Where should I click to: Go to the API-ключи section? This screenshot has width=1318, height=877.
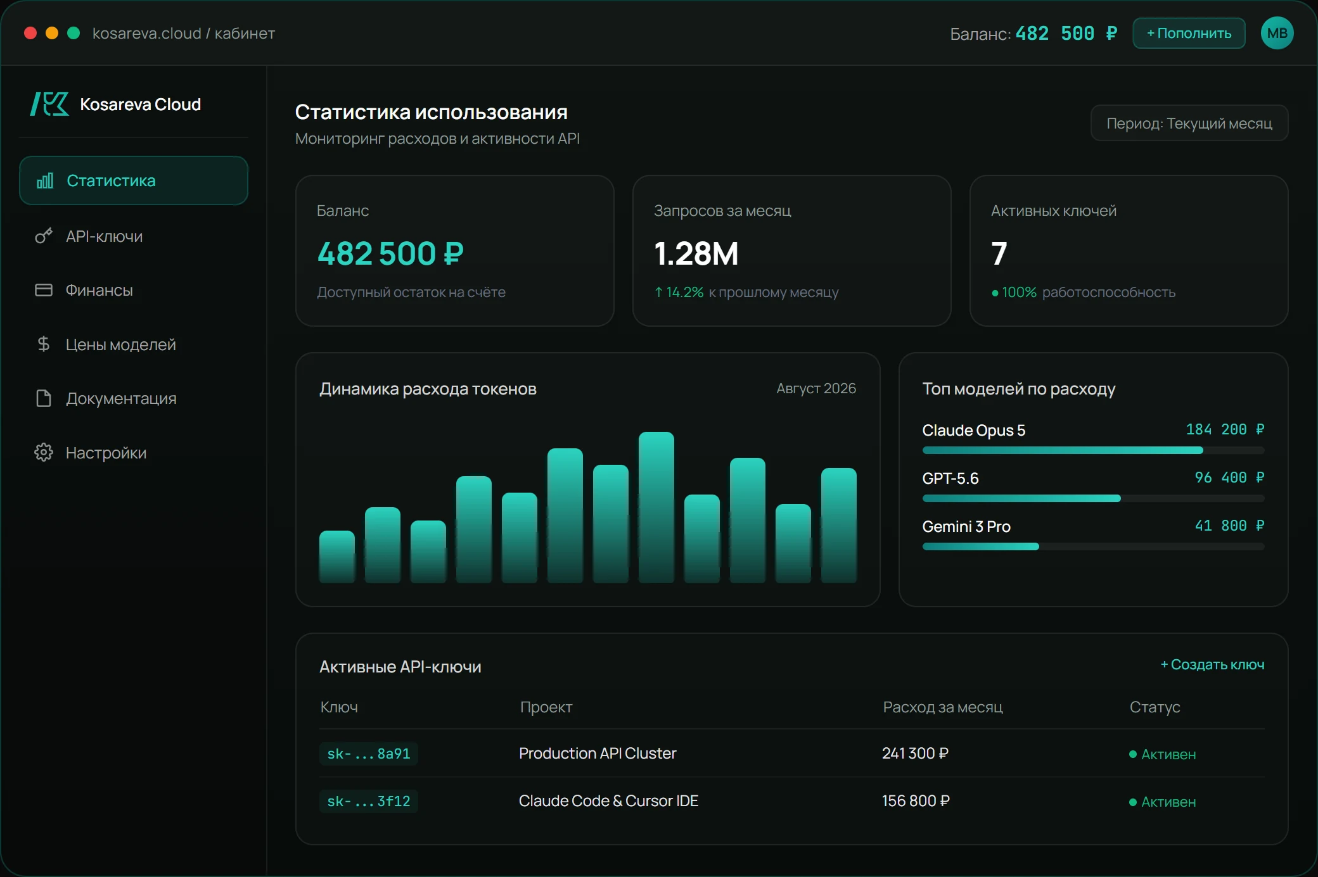point(134,236)
